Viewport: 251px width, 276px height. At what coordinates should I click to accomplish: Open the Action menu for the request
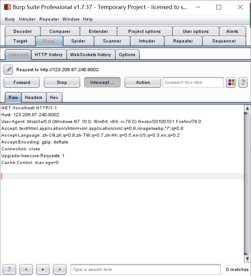coord(142,82)
